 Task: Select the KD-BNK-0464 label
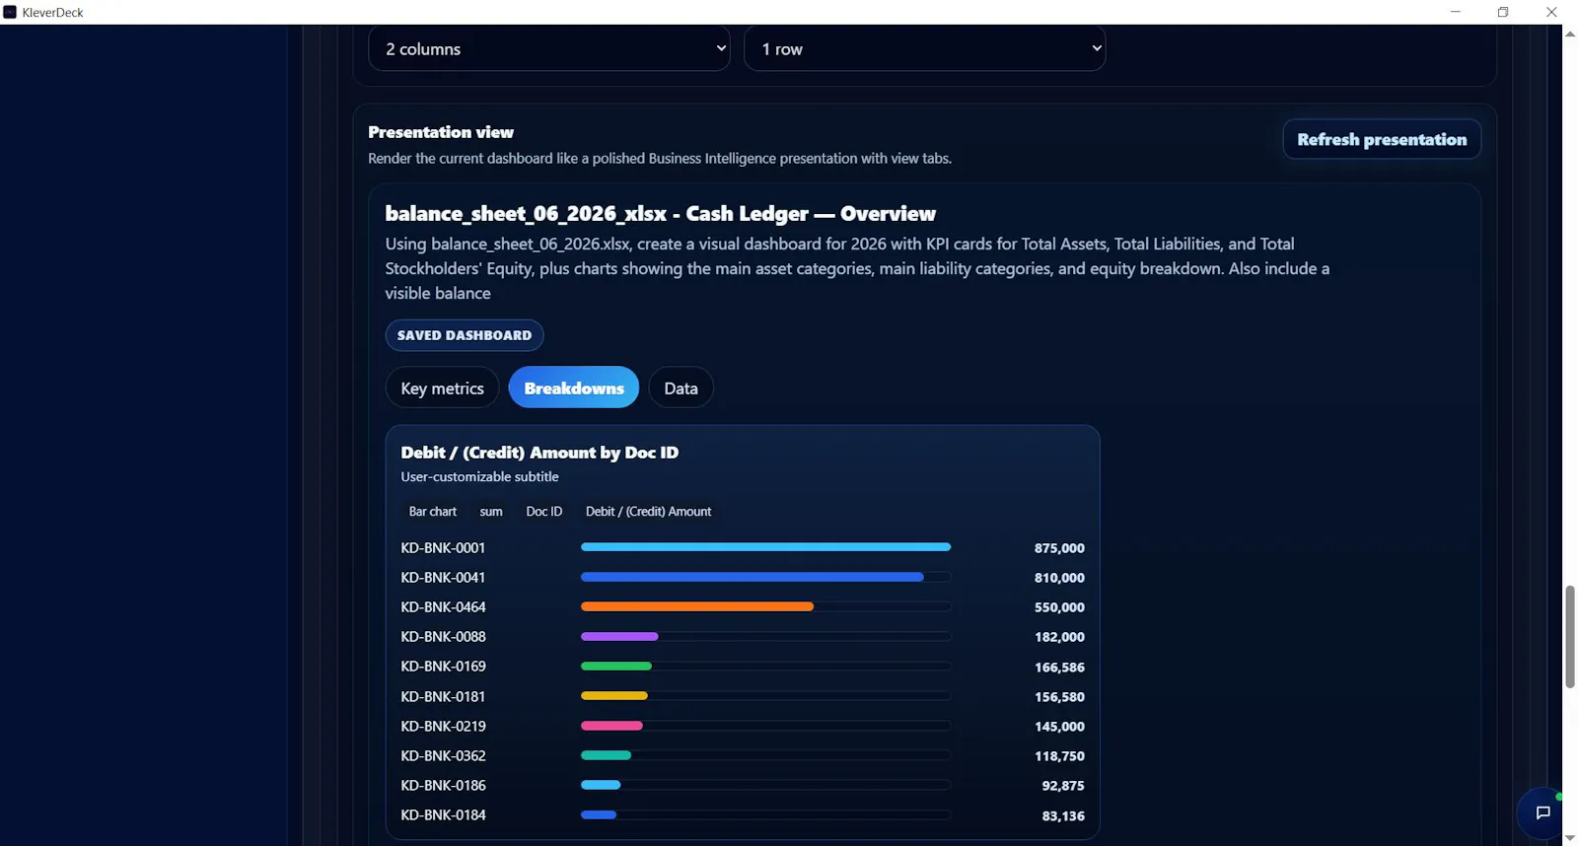click(443, 606)
